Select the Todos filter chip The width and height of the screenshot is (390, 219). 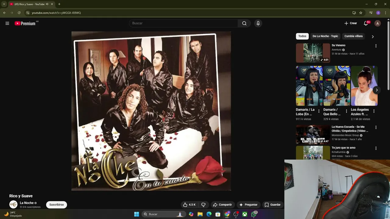tap(302, 36)
